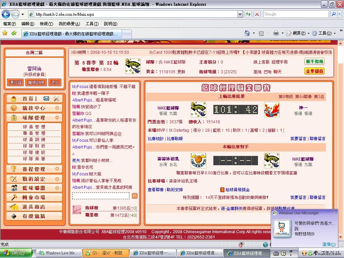
Task: Open 球隊榮譽 submenu item
Action: click(x=34, y=159)
